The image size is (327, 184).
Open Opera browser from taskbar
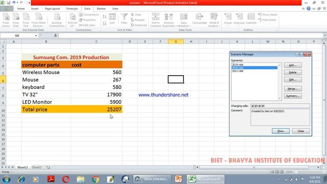coord(66,179)
